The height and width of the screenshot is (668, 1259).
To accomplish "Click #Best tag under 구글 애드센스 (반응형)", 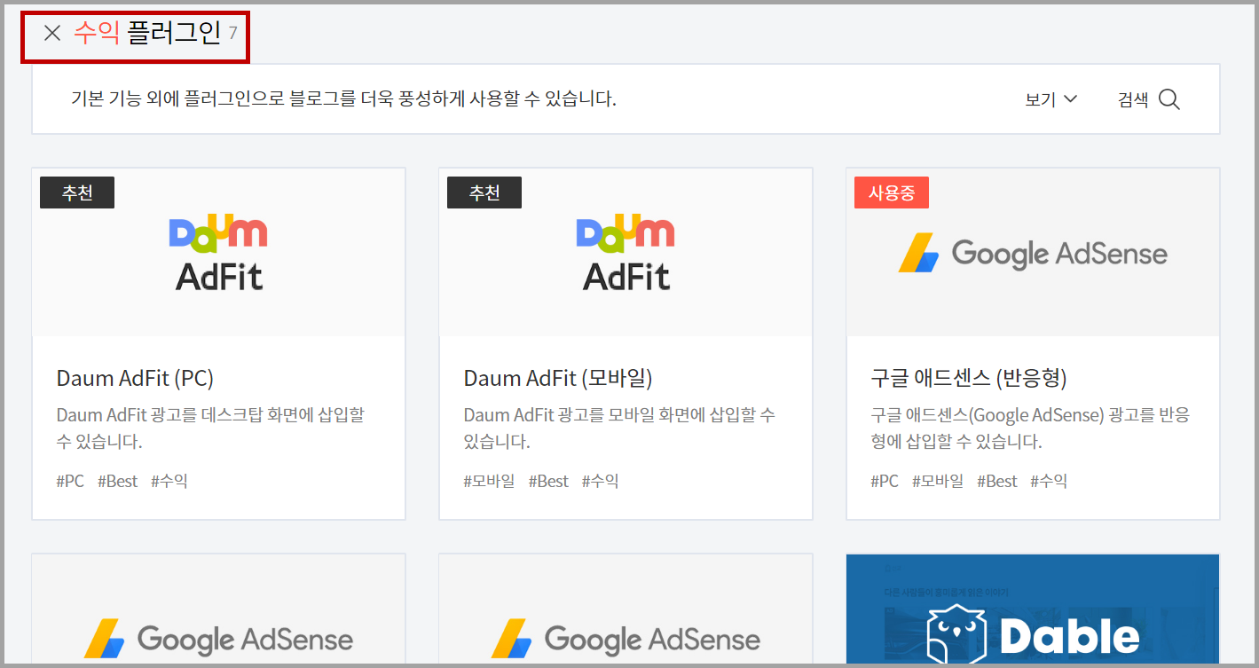I will (997, 481).
